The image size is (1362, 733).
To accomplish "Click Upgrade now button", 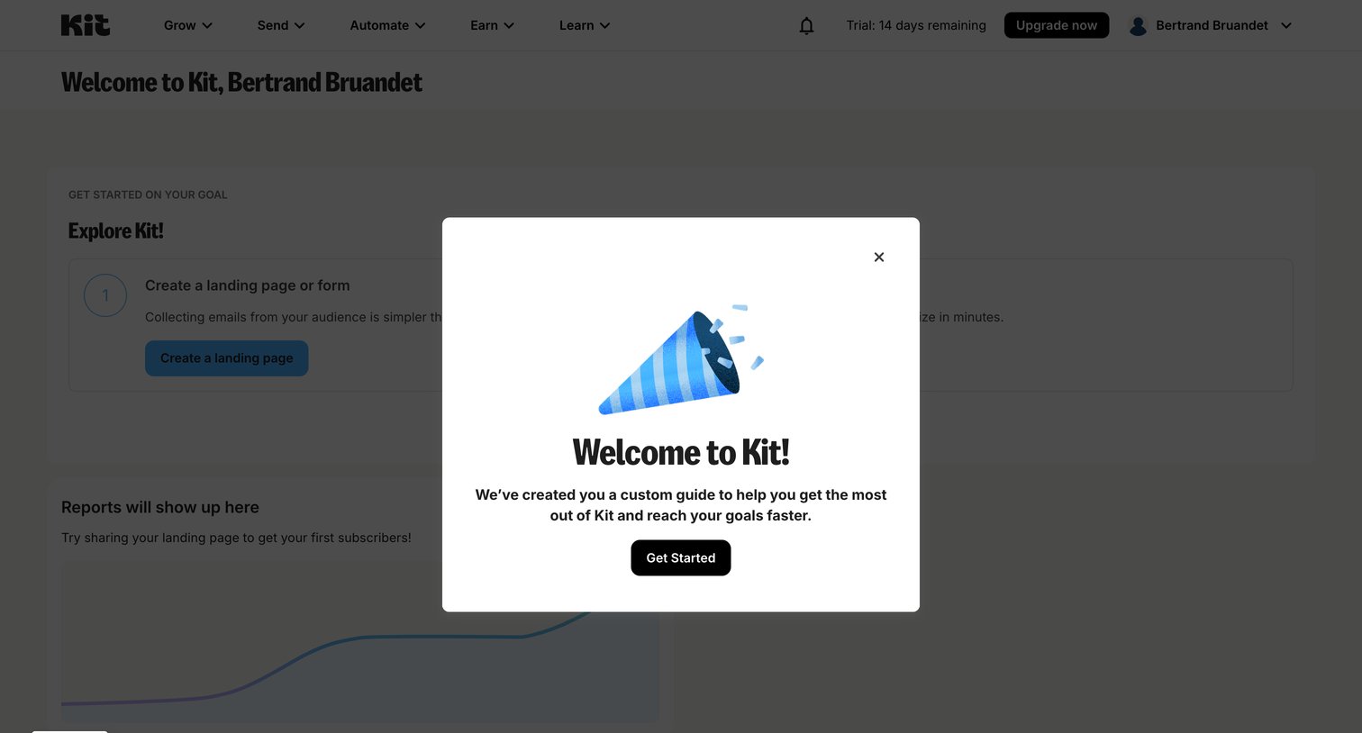I will (1057, 25).
